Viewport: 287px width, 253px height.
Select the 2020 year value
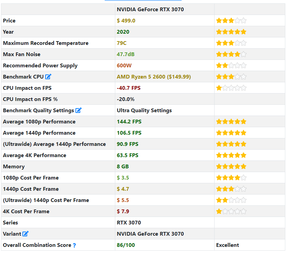pyautogui.click(x=123, y=32)
